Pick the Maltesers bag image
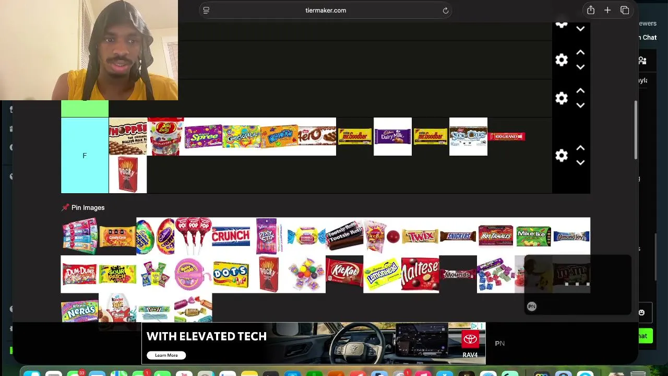The image size is (668, 376). tap(420, 274)
